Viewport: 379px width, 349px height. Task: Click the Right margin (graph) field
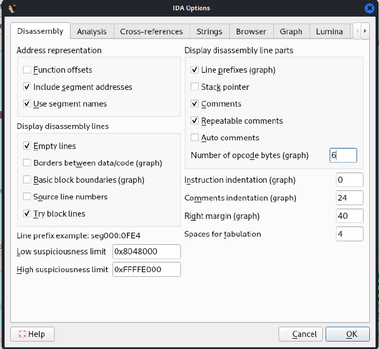(x=350, y=216)
